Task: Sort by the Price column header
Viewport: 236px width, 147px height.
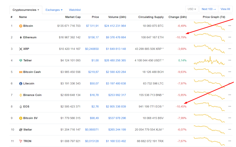Action: [x=95, y=17]
